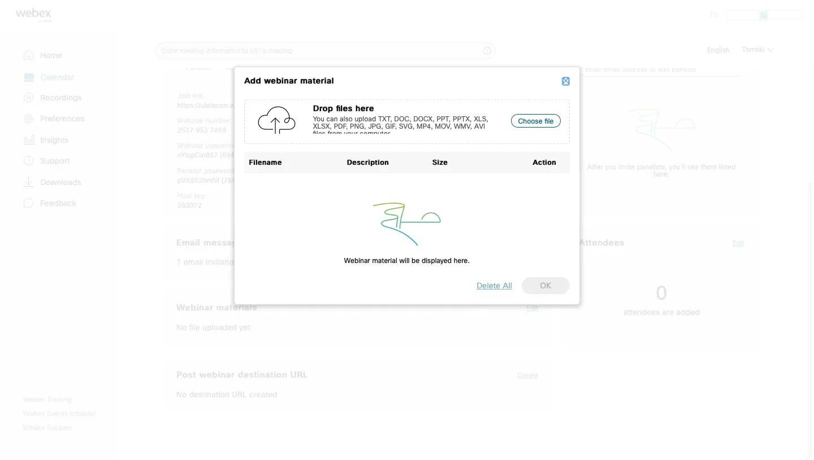Screen dimensions: 814x460
Task: Click the join meeting information field
Action: coord(319,51)
